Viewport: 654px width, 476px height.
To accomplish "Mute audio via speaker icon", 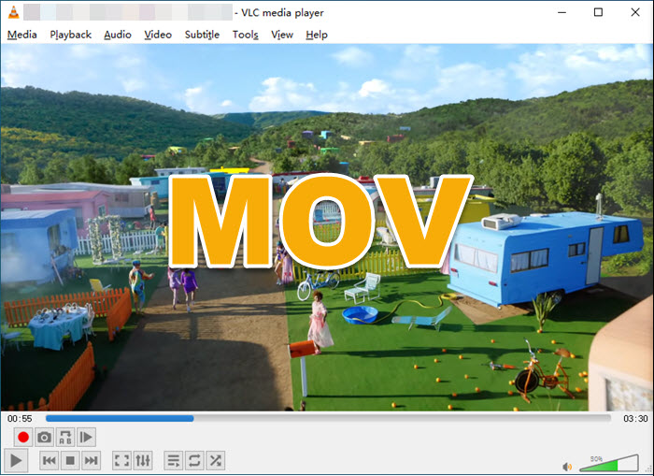I will (567, 467).
